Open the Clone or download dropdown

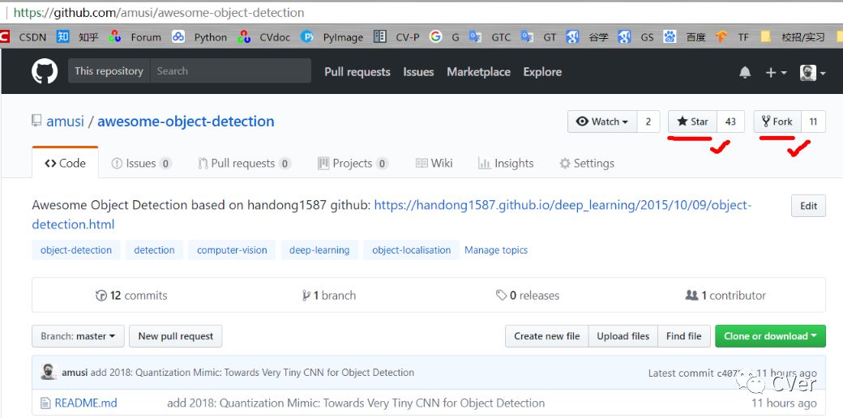[770, 336]
